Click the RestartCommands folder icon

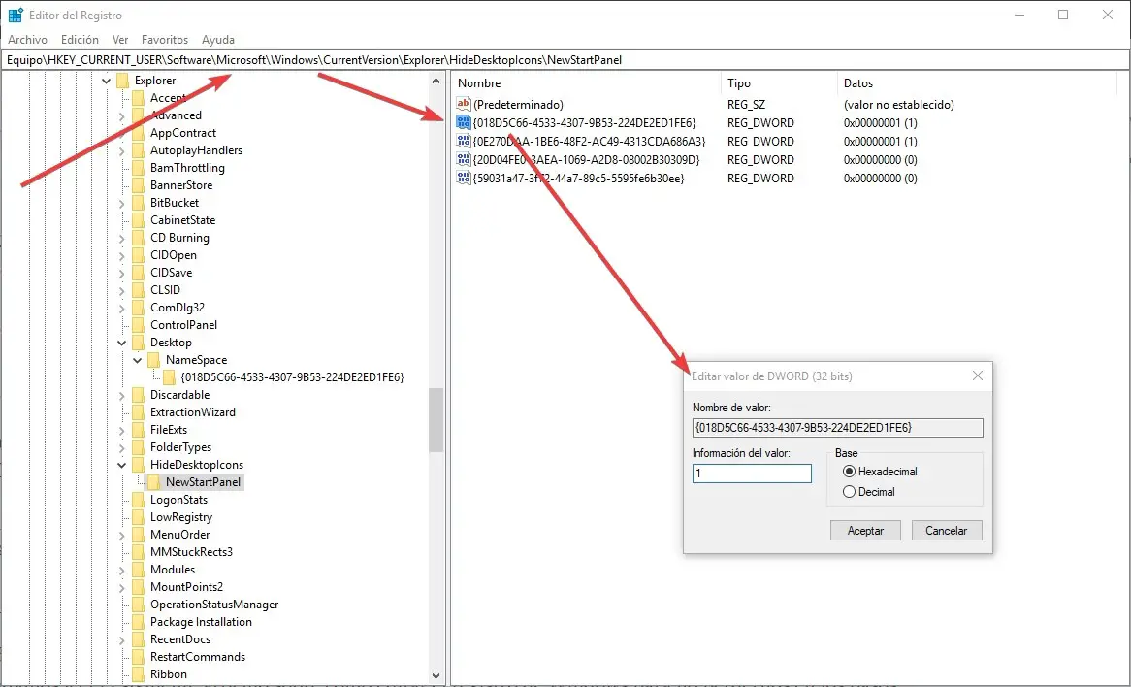139,657
